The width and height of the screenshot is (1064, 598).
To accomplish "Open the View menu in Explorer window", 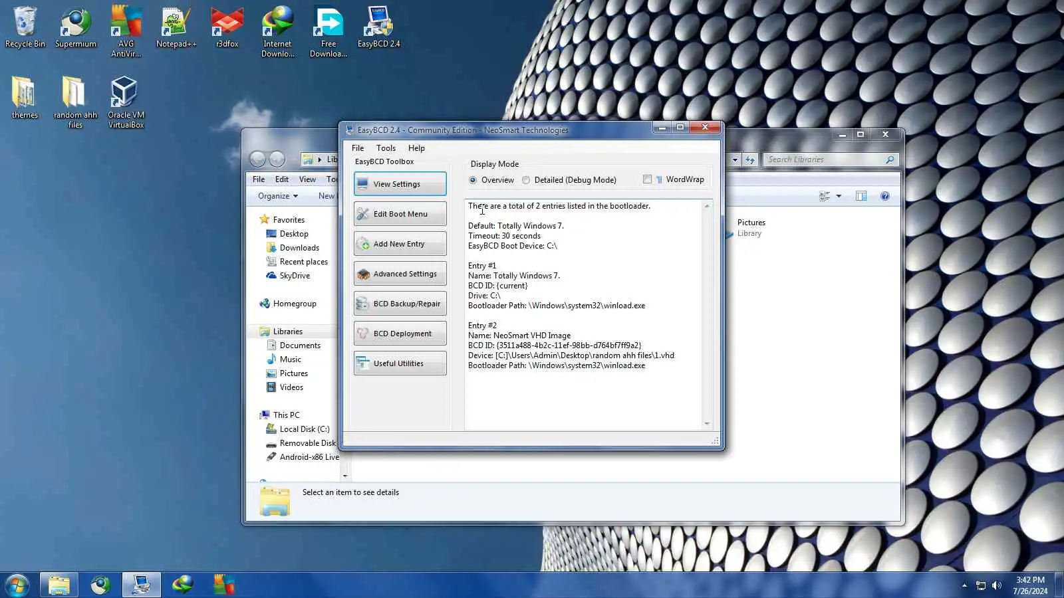I will (307, 179).
